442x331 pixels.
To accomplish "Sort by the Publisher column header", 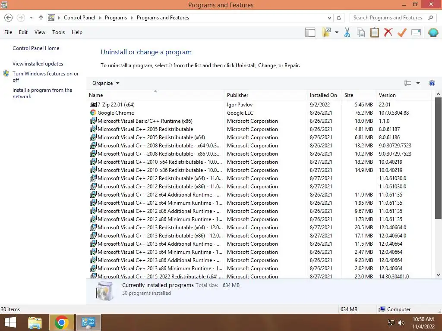I will coord(265,95).
